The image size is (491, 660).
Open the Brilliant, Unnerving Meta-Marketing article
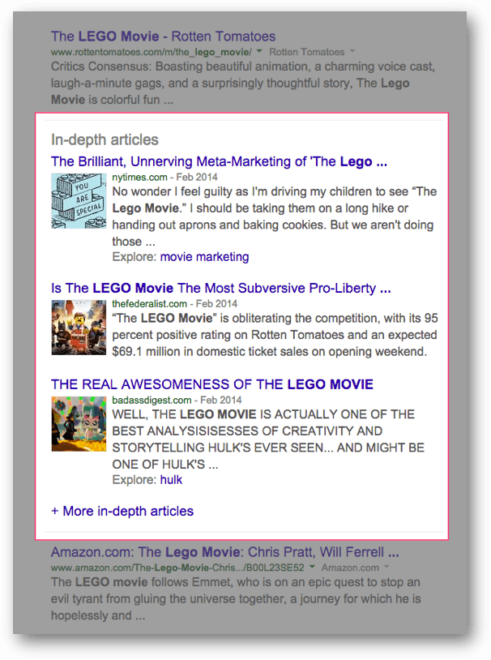click(219, 161)
